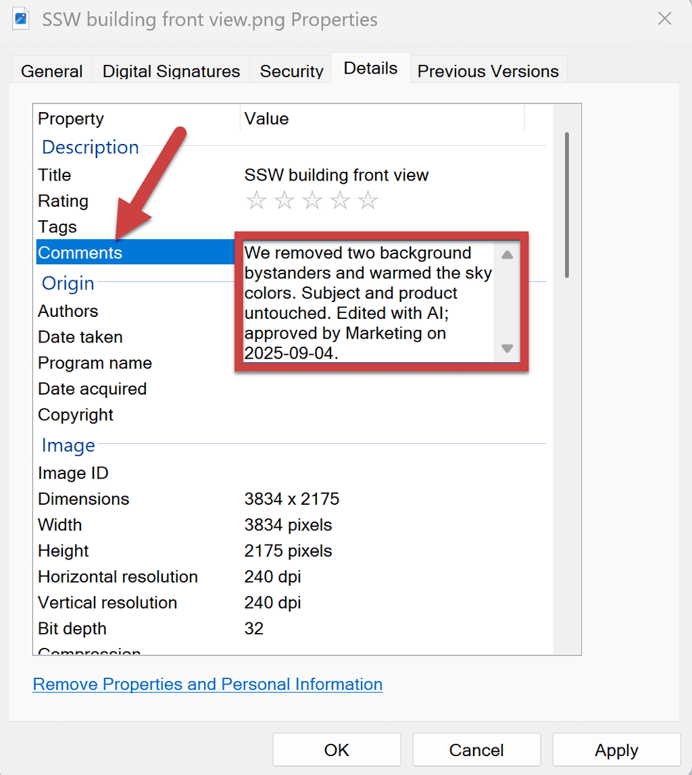
Task: View the Previous Versions tab
Action: (488, 70)
